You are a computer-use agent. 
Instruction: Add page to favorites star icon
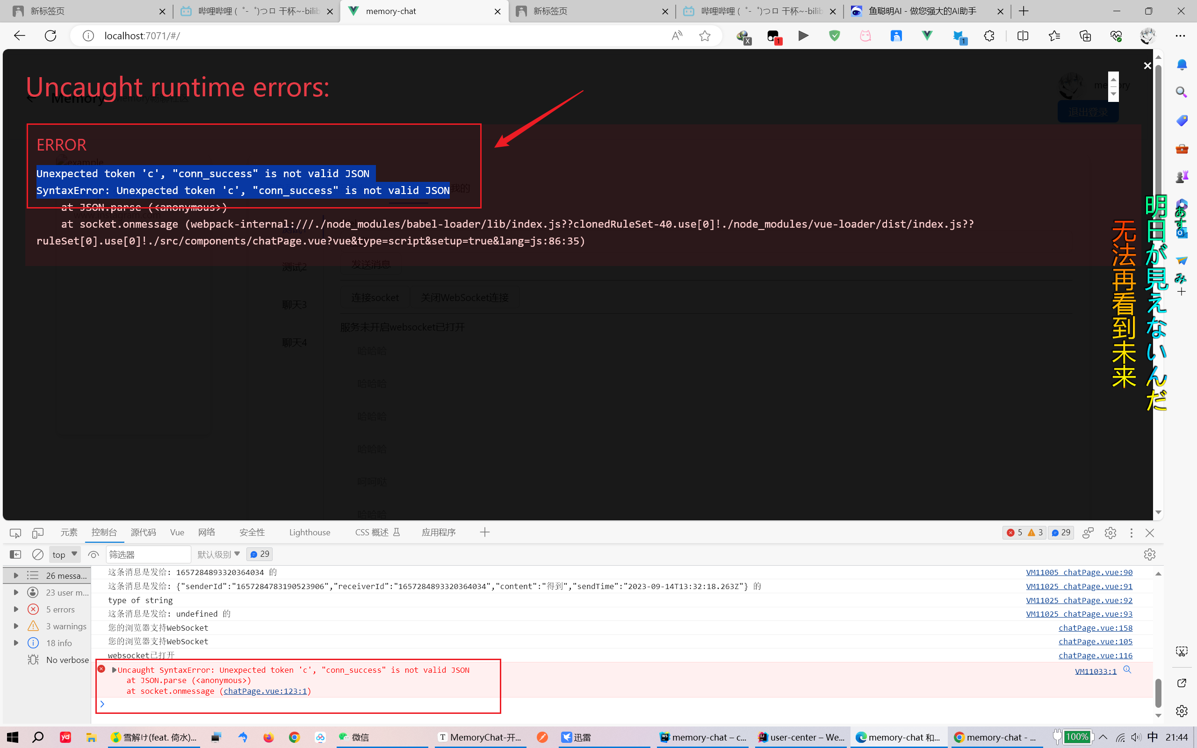coord(705,36)
